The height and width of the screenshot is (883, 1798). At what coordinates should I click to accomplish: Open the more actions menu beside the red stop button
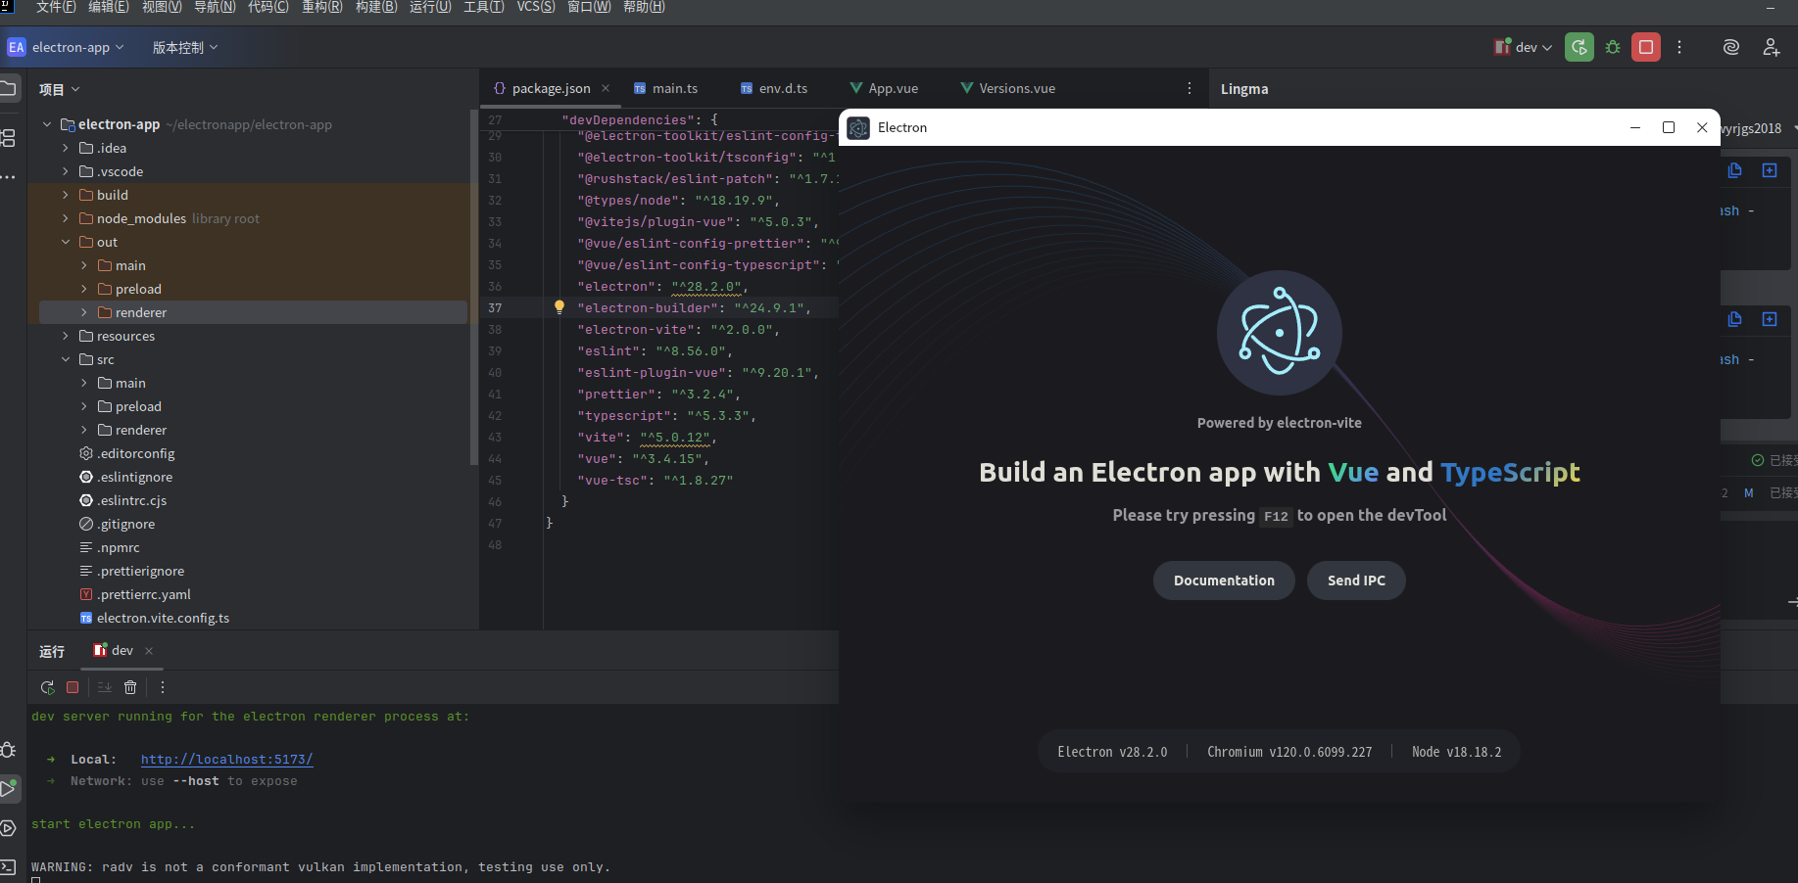click(1679, 47)
